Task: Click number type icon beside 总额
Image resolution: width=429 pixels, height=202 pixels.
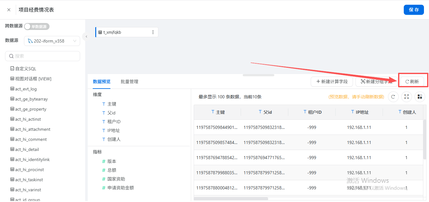Action: (104, 170)
